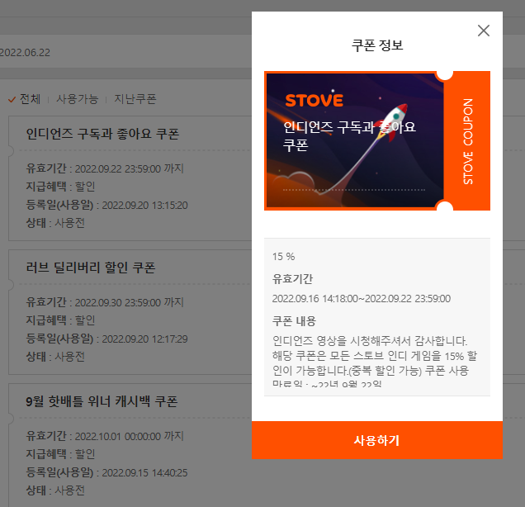Click the 쿠폰 내용 heading in dialog
The image size is (525, 507).
pos(294,320)
